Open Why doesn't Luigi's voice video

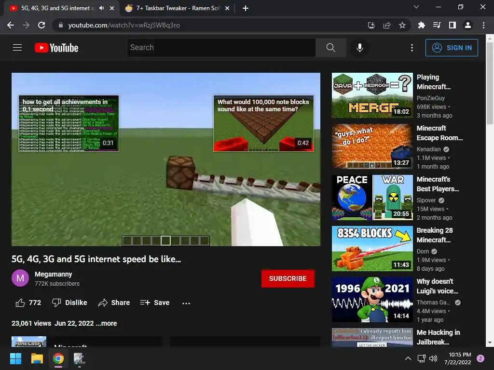(x=372, y=300)
